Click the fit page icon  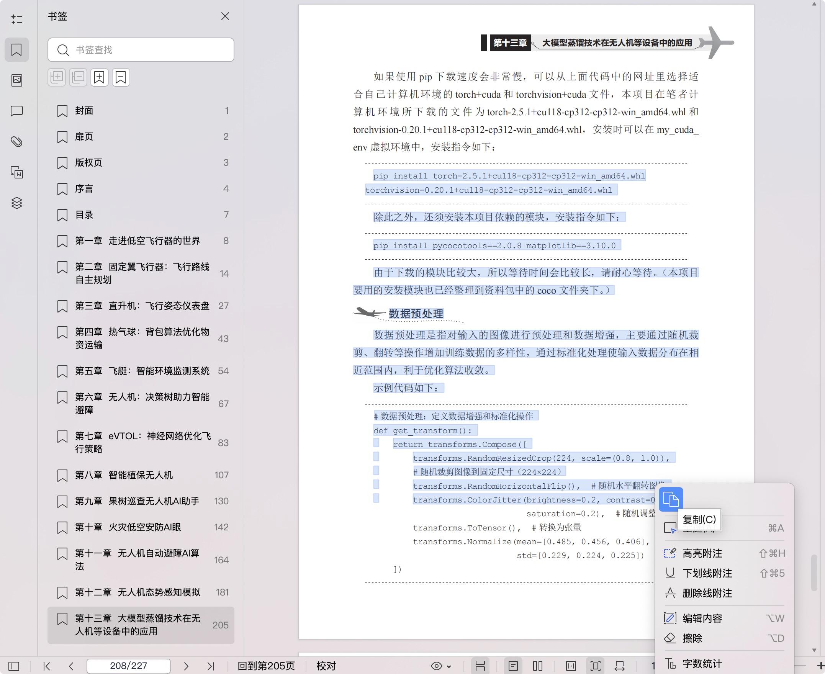pyautogui.click(x=596, y=666)
